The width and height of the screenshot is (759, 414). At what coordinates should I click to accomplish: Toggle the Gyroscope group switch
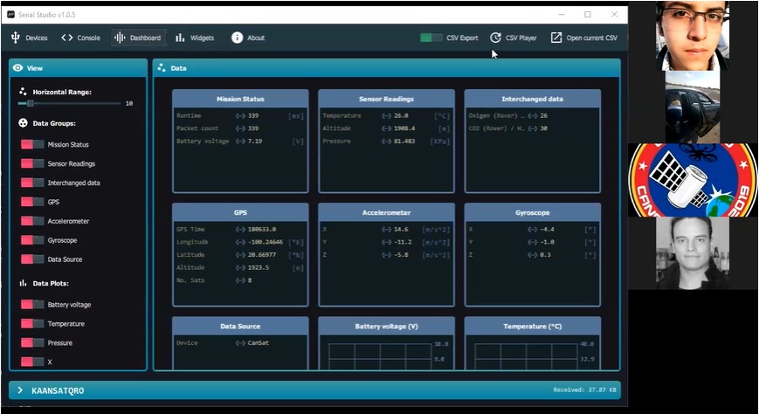[32, 240]
